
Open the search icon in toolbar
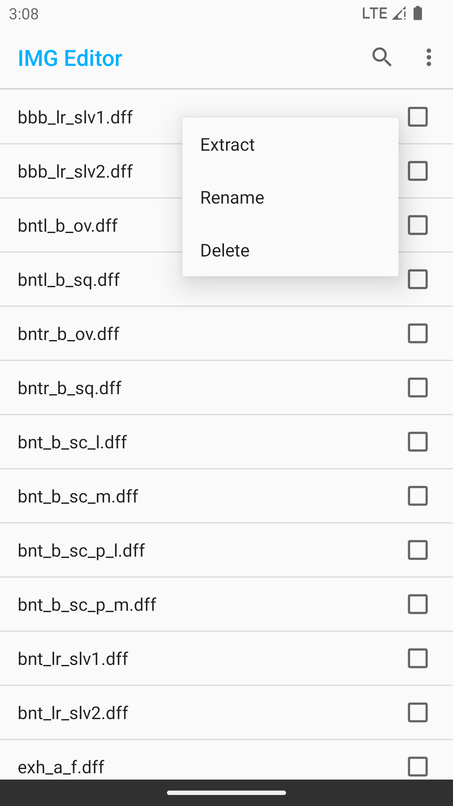click(x=382, y=58)
